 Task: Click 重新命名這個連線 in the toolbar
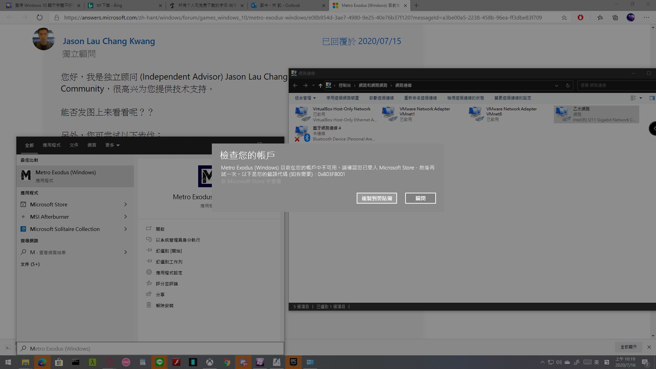coord(420,98)
